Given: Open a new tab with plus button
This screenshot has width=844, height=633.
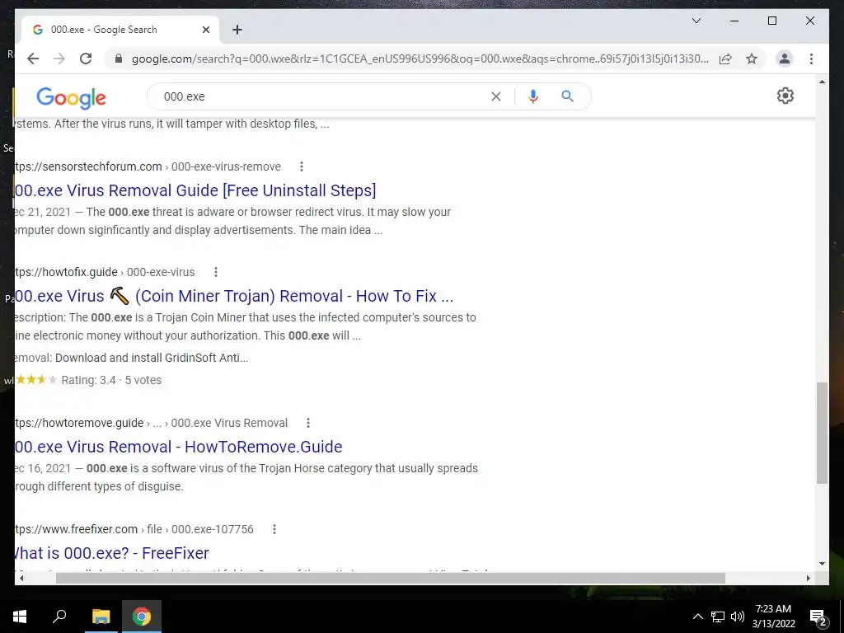Looking at the screenshot, I should (237, 30).
